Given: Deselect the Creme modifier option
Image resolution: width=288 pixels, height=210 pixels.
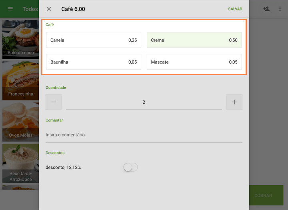Looking at the screenshot, I should 194,40.
